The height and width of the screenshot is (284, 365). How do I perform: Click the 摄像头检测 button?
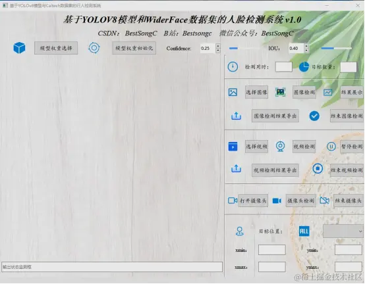[301, 201]
